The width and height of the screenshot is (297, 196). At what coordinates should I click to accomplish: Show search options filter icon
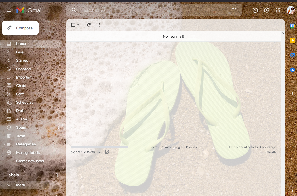234,10
